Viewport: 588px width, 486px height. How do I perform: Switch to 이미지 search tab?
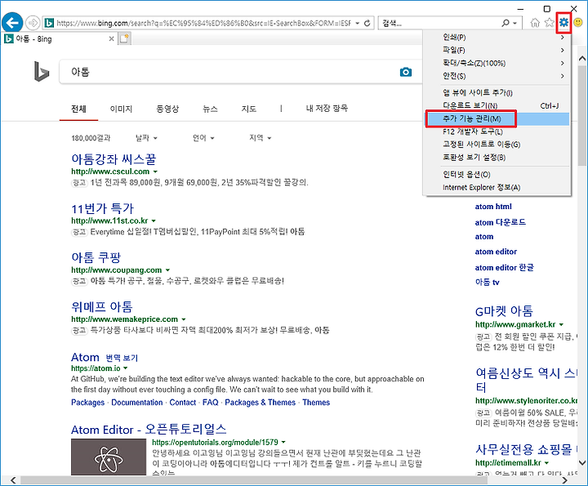pos(121,109)
